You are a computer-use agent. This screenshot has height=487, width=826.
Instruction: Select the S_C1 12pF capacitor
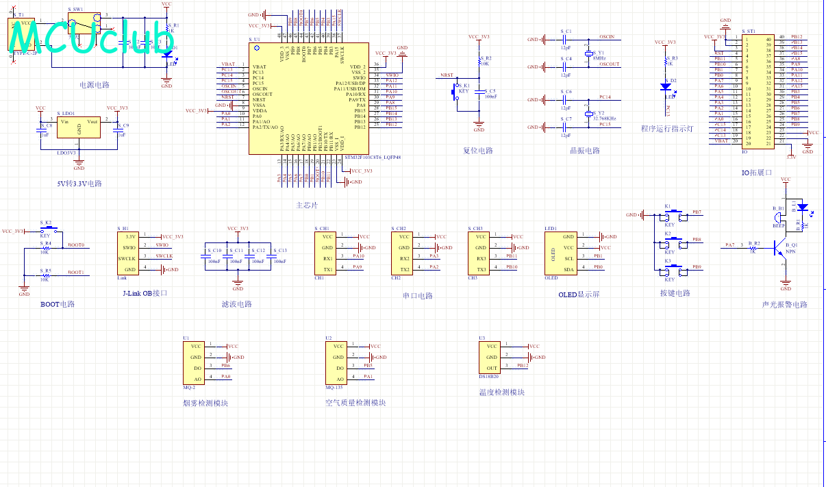tap(566, 40)
